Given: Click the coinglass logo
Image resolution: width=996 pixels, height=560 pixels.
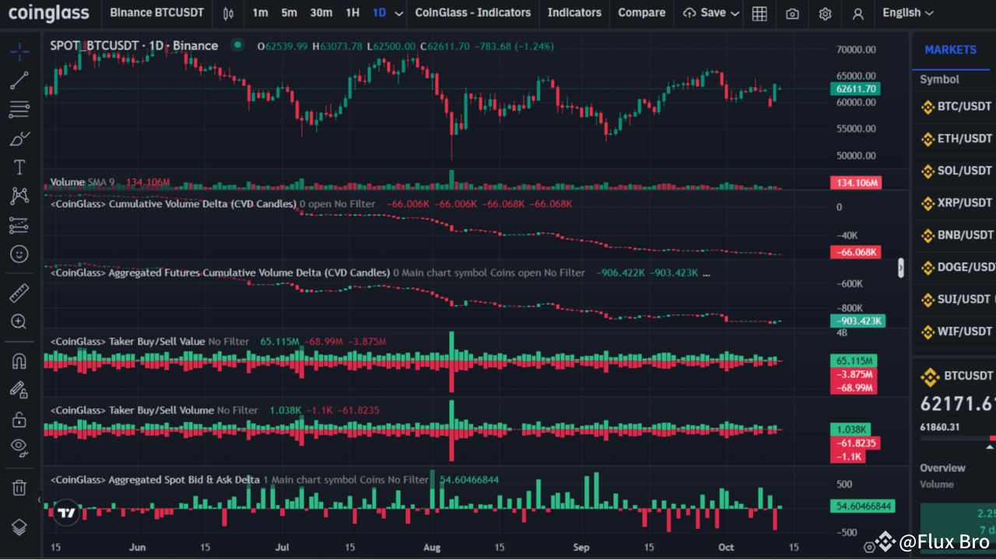Looking at the screenshot, I should (x=49, y=13).
